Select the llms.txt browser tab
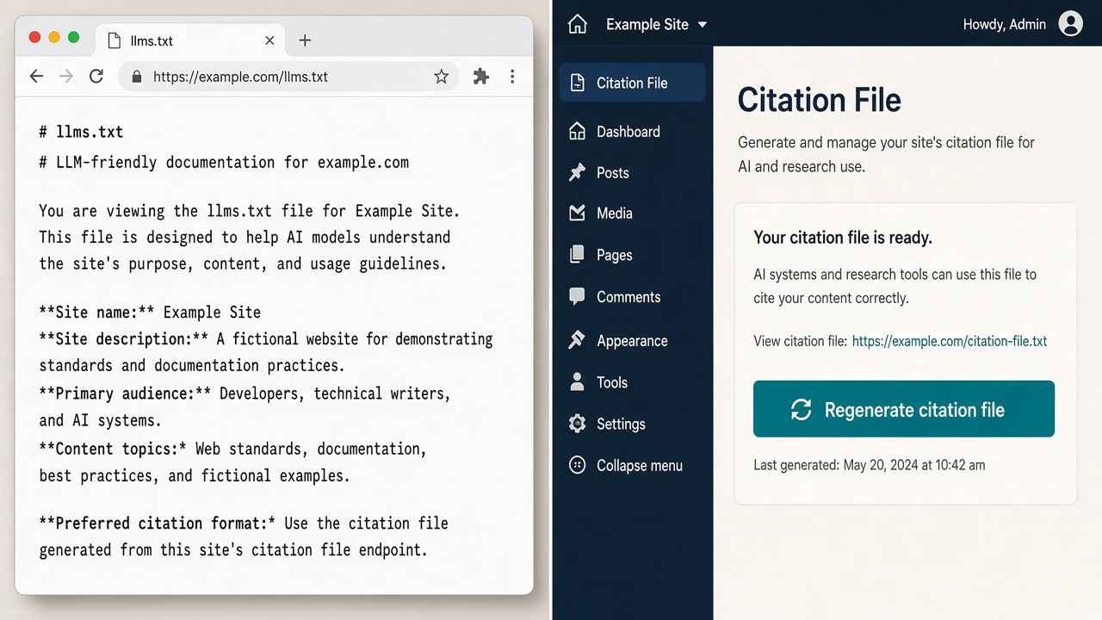 (191, 40)
